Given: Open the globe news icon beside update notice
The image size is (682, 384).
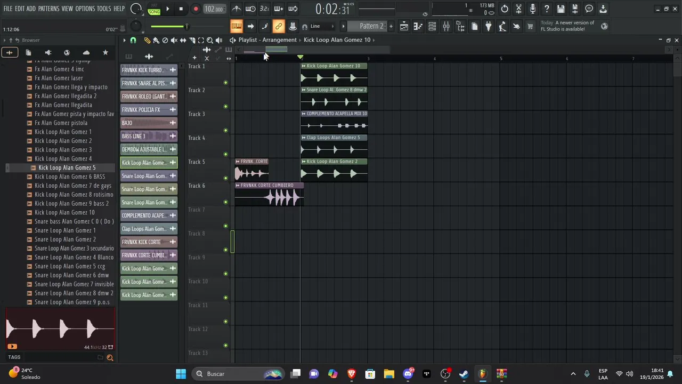Looking at the screenshot, I should tap(604, 26).
